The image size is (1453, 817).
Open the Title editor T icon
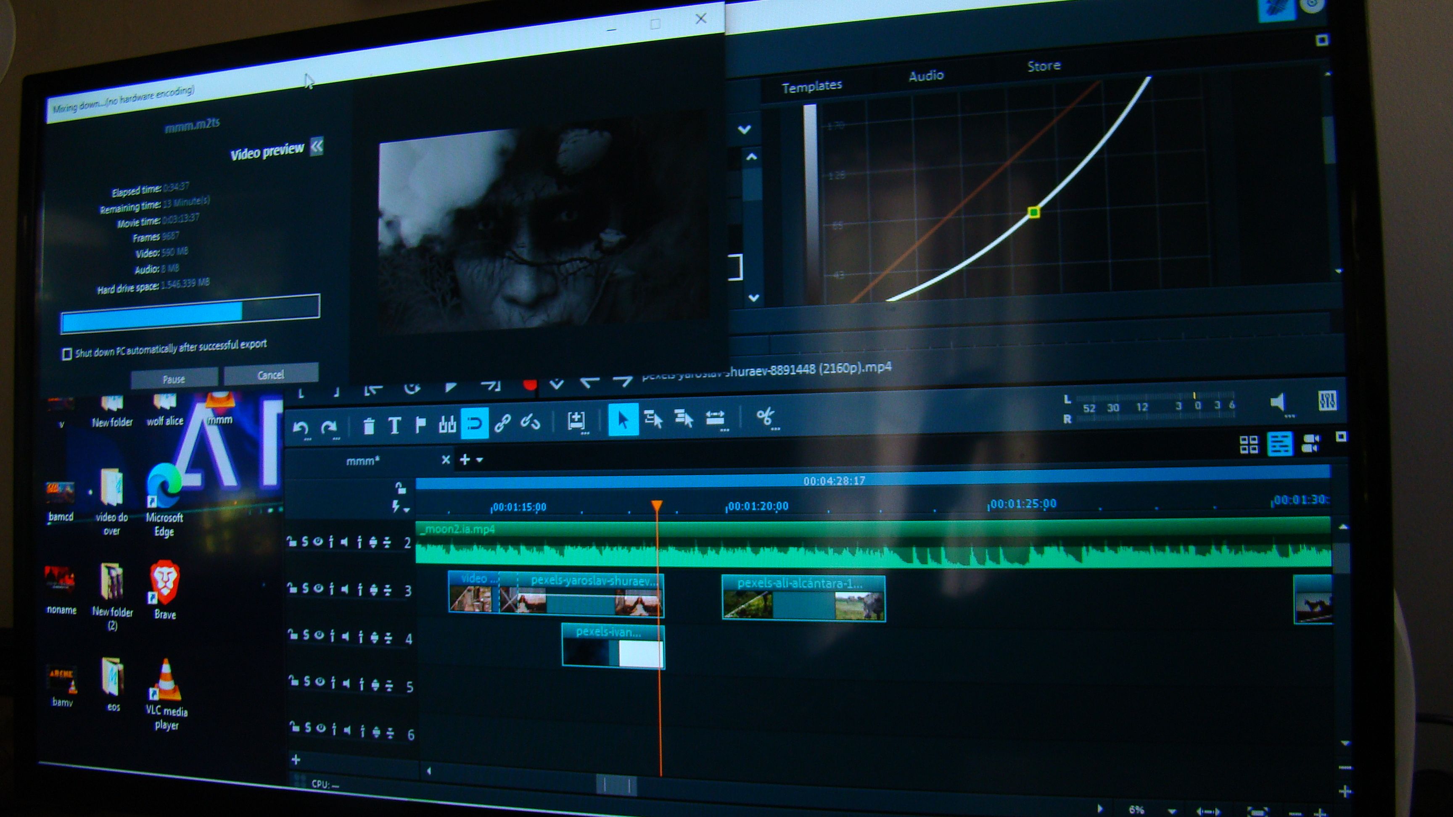[x=394, y=425]
